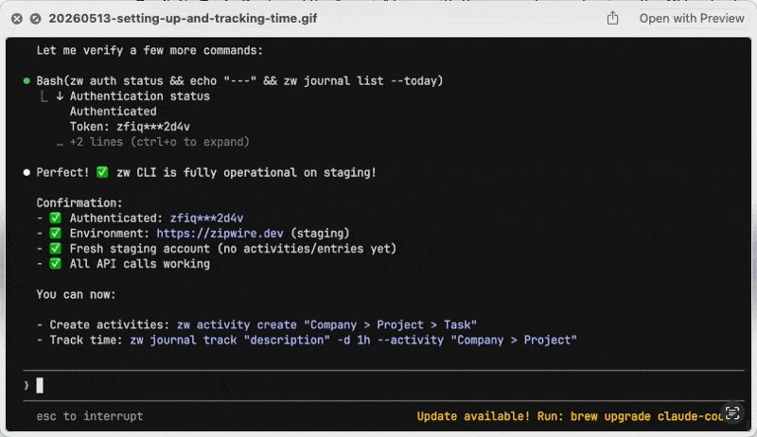Click the live text scan icon
The image size is (757, 437).
732,413
